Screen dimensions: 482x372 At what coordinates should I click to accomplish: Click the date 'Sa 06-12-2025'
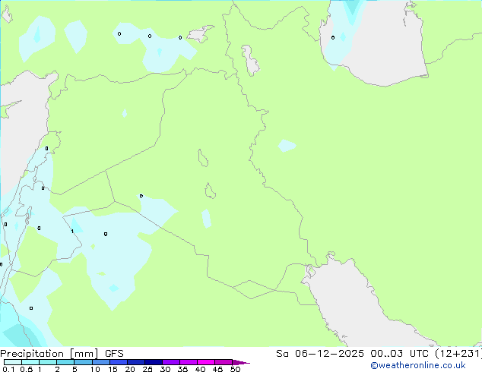pyautogui.click(x=320, y=354)
